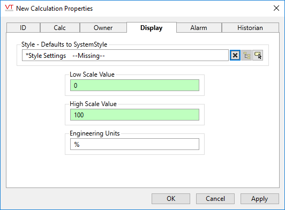Focus the Low Scale Value field

(134, 85)
